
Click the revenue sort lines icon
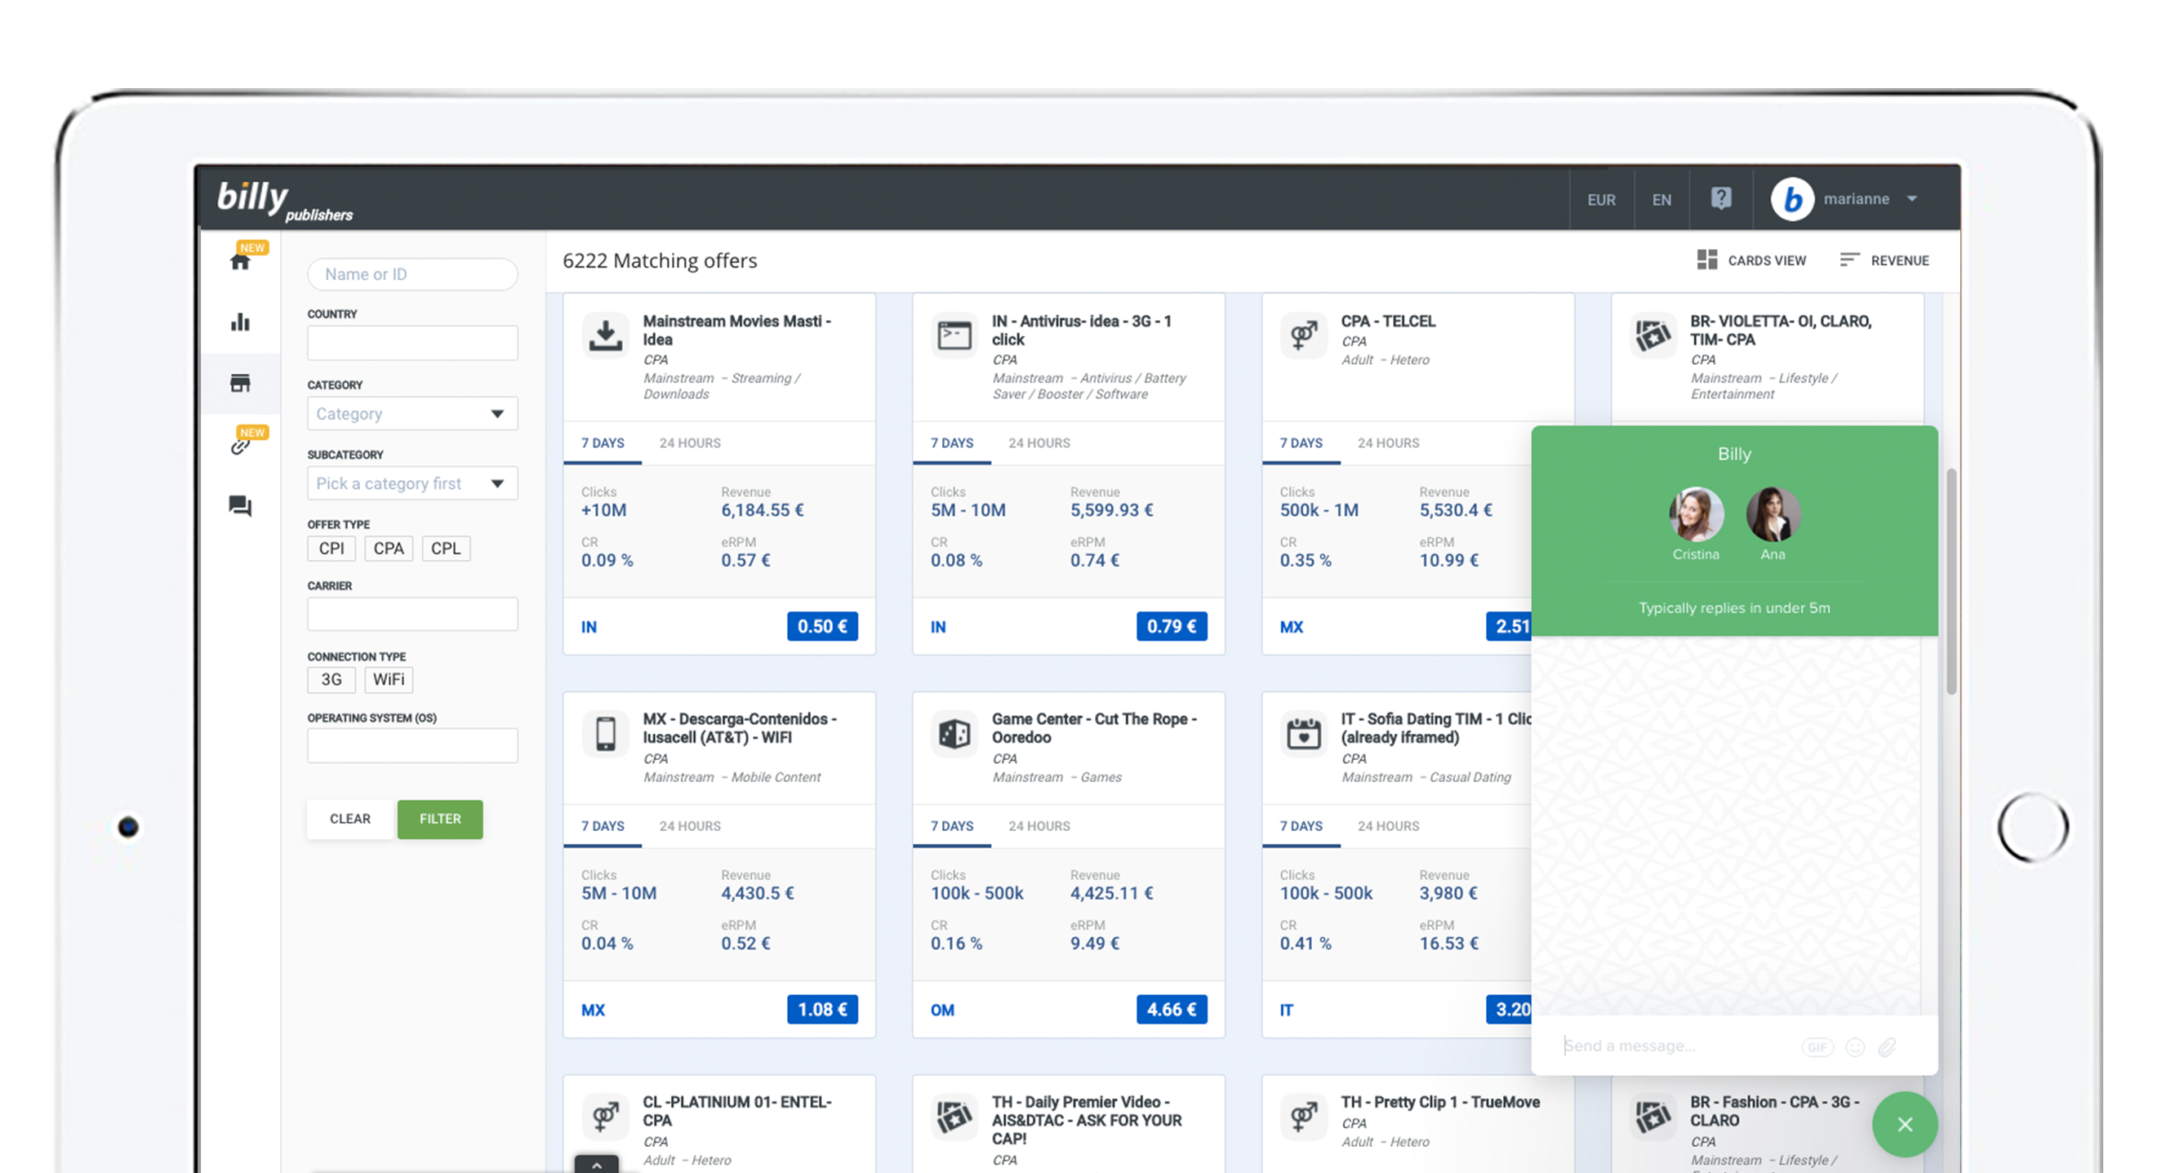coord(1849,260)
